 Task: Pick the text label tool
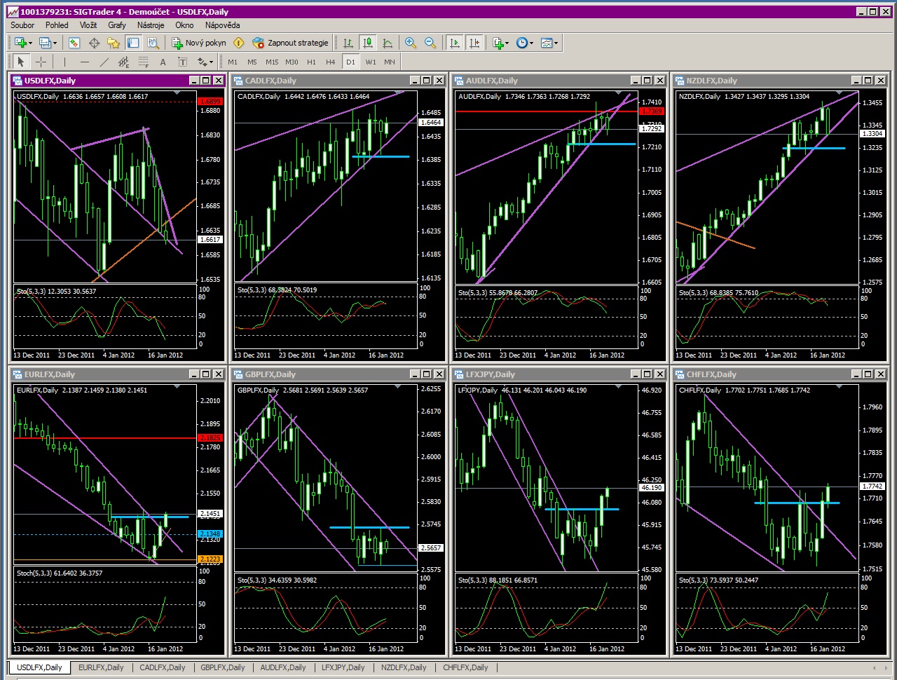point(163,62)
